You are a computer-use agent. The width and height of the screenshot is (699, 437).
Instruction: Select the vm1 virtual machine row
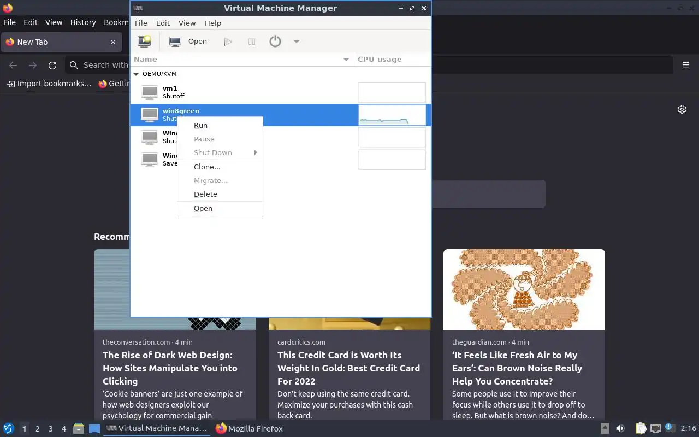coord(281,92)
